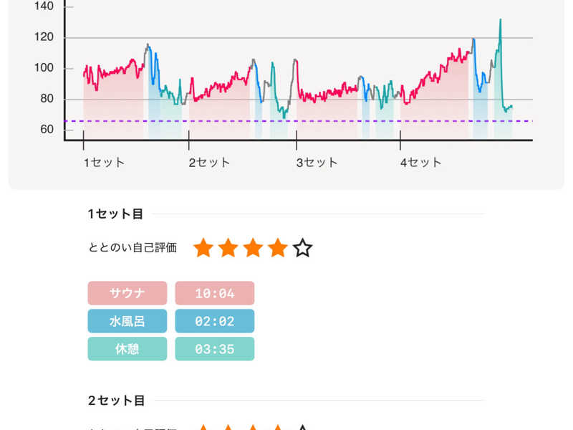Click the purple dashed baseline on the chart
This screenshot has width=573, height=430.
click(x=322, y=121)
